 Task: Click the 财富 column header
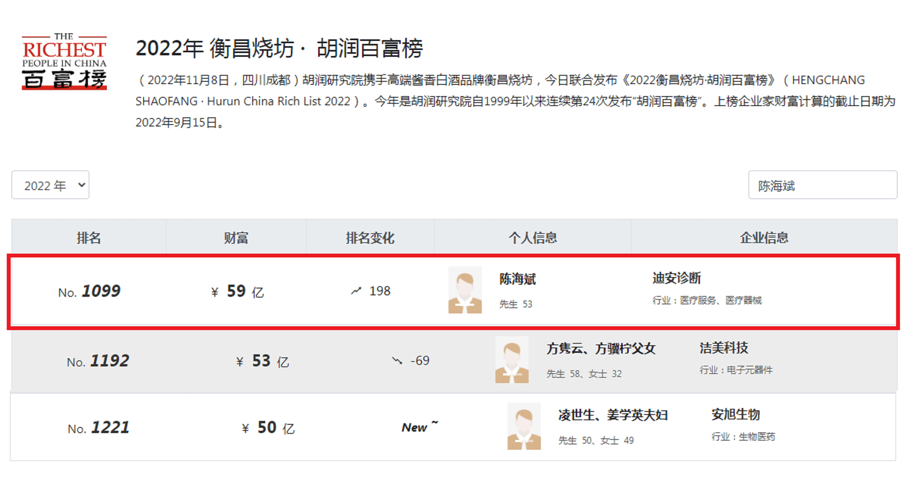point(236,238)
